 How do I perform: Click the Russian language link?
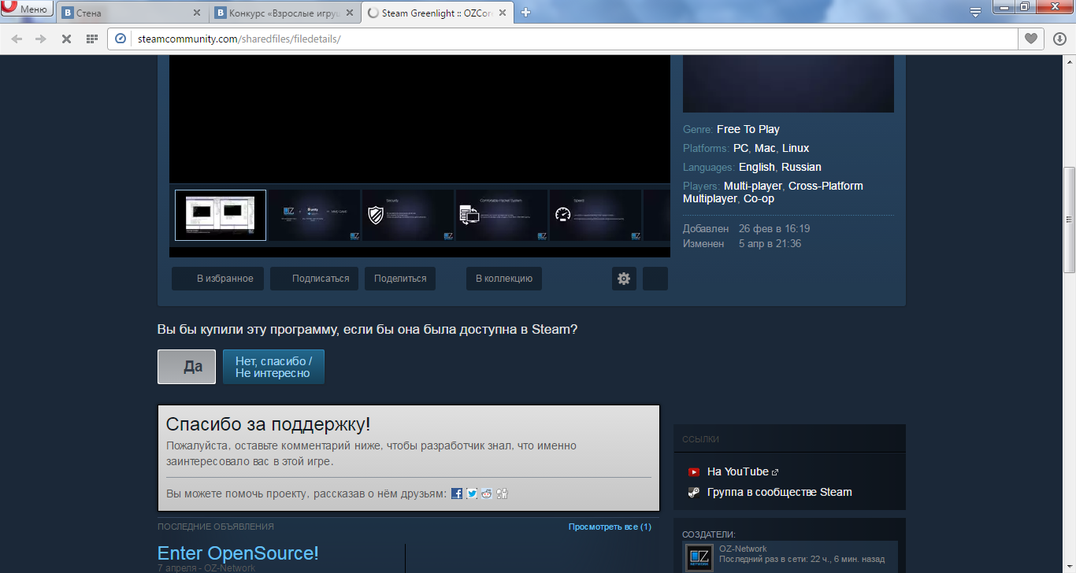[801, 167]
